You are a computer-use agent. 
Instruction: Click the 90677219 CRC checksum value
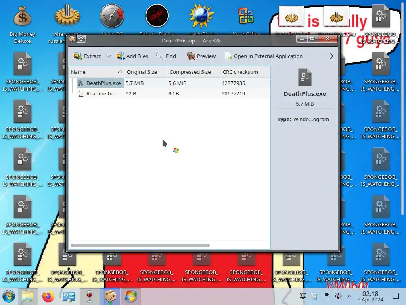point(233,94)
